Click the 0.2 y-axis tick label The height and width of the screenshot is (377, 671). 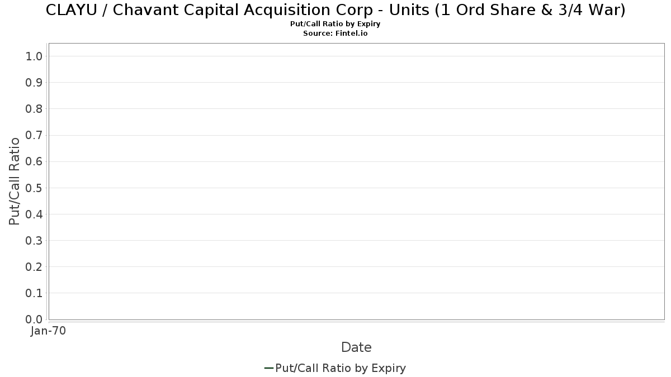(x=34, y=267)
